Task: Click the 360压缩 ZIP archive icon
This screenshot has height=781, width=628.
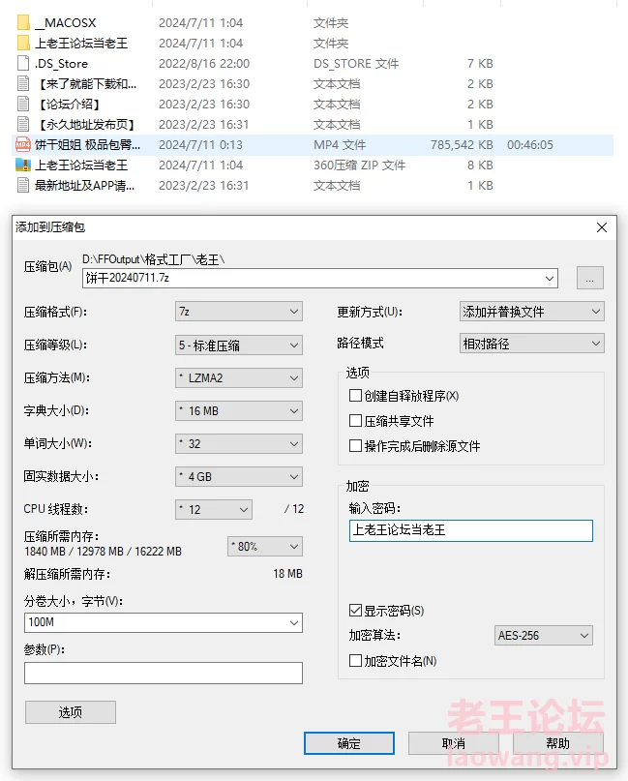Action: click(23, 165)
